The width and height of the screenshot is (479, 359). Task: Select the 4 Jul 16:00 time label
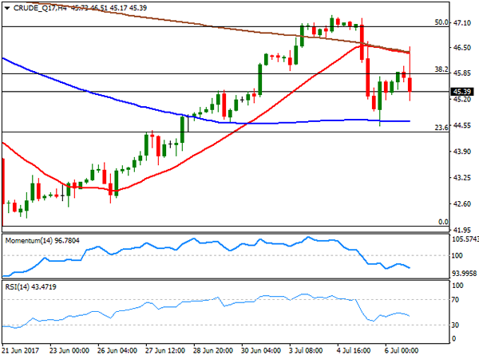coord(354,350)
